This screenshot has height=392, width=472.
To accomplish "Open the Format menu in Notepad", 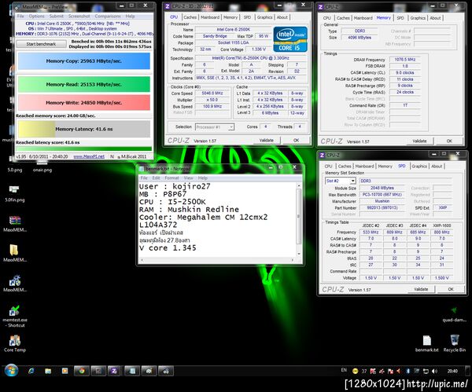I will 173,178.
